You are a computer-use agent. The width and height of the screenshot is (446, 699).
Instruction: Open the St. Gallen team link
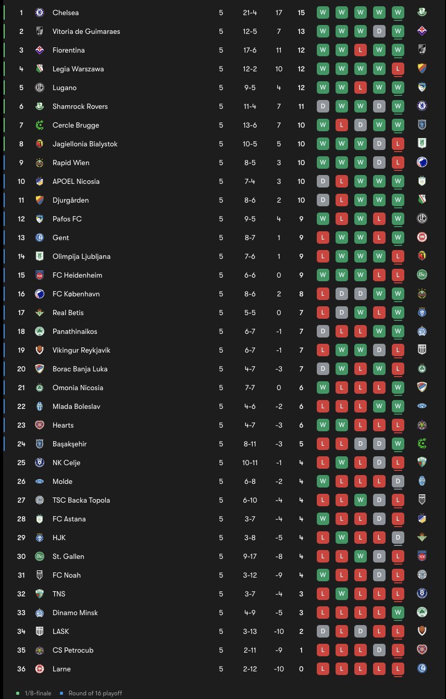(68, 556)
